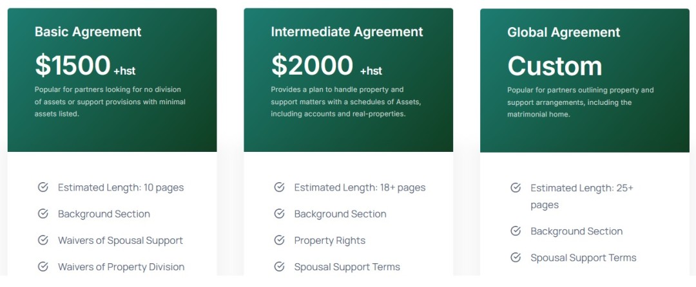Viewport: 696px width, 287px height.
Task: Select the Intermediate Agreement heading
Action: click(x=347, y=32)
